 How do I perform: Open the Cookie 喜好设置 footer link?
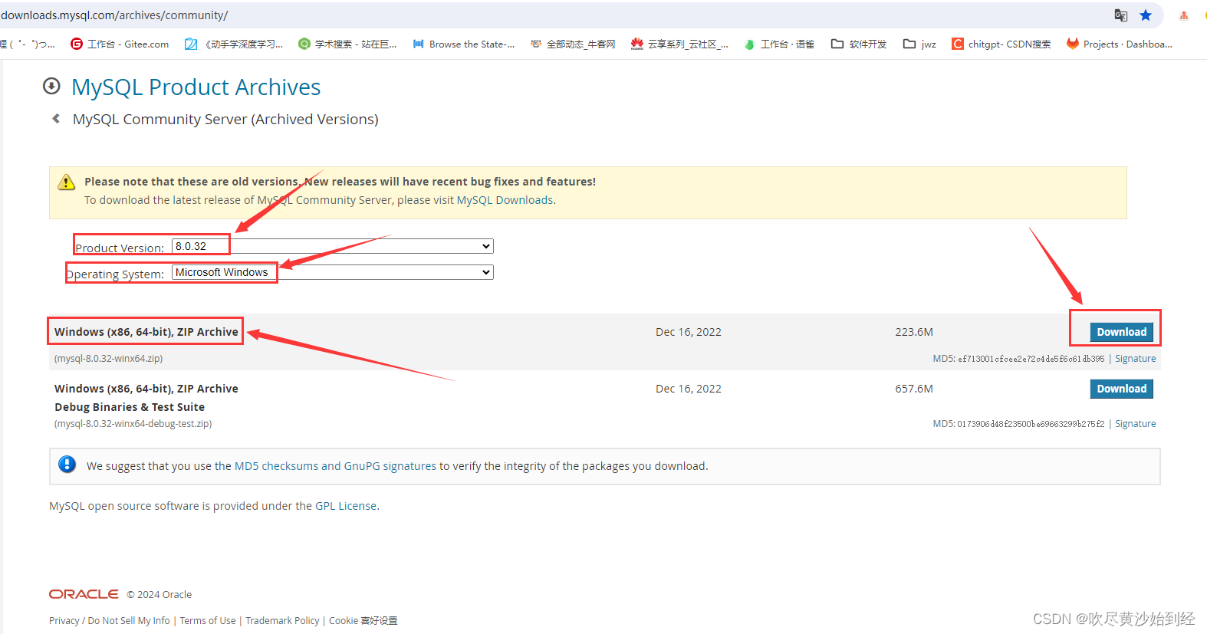click(x=363, y=621)
